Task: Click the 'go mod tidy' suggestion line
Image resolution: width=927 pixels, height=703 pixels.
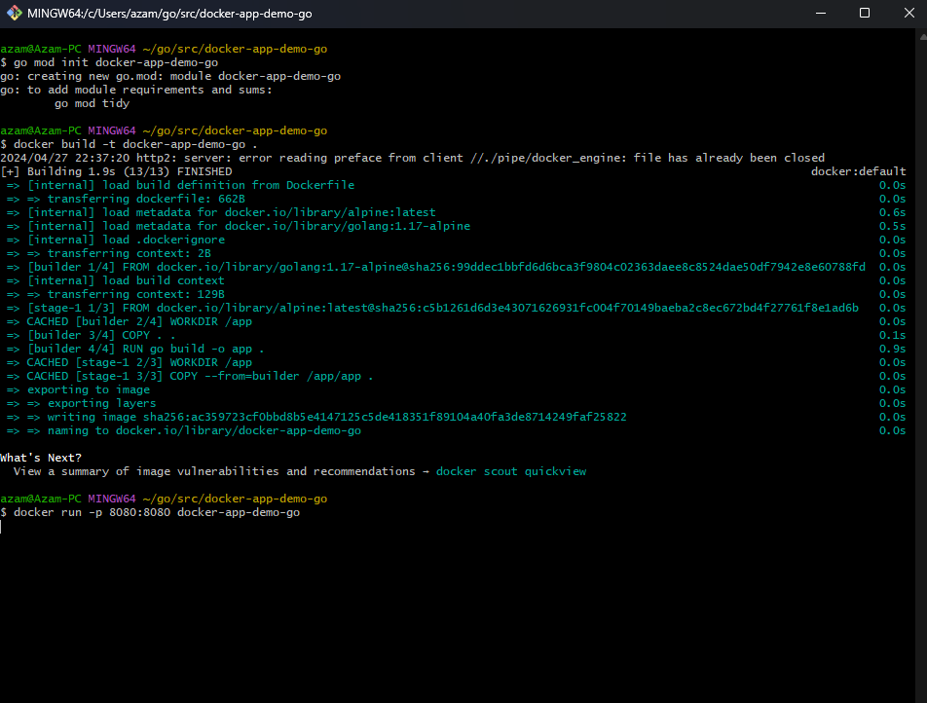Action: [92, 103]
